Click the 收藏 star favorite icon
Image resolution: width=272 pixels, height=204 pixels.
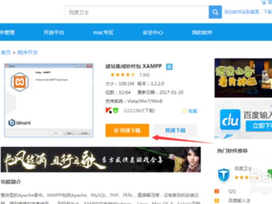point(184,111)
